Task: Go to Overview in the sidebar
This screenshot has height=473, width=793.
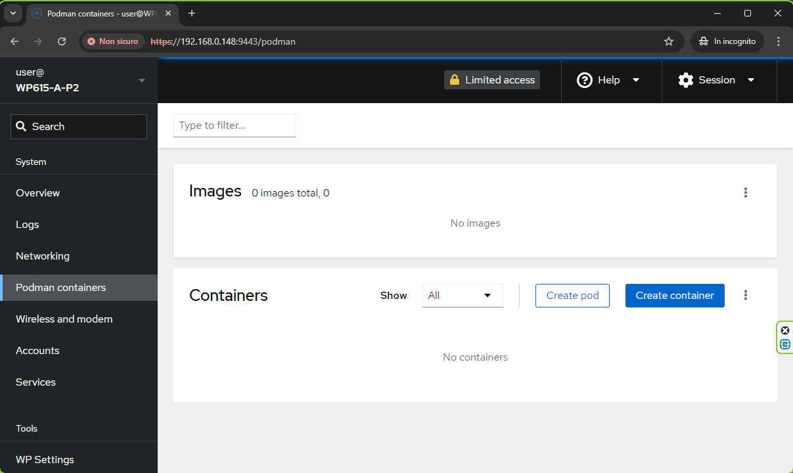Action: click(x=38, y=193)
